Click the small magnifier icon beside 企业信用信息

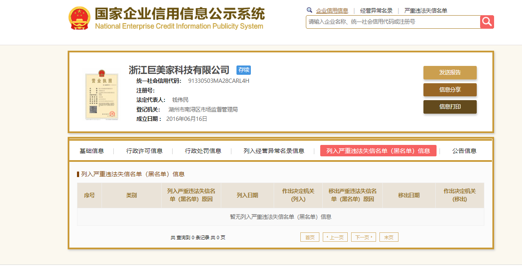310,10
